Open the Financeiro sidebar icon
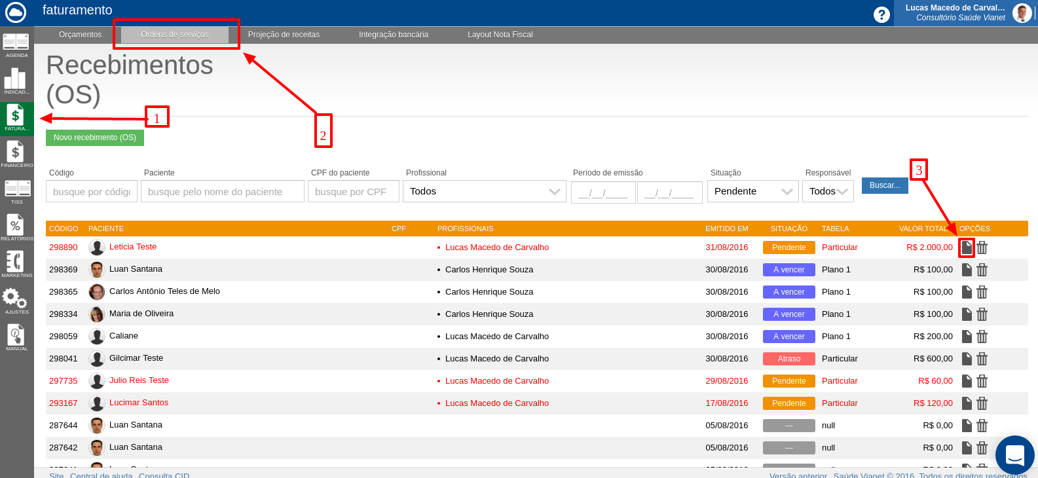The height and width of the screenshot is (478, 1038). 16,153
